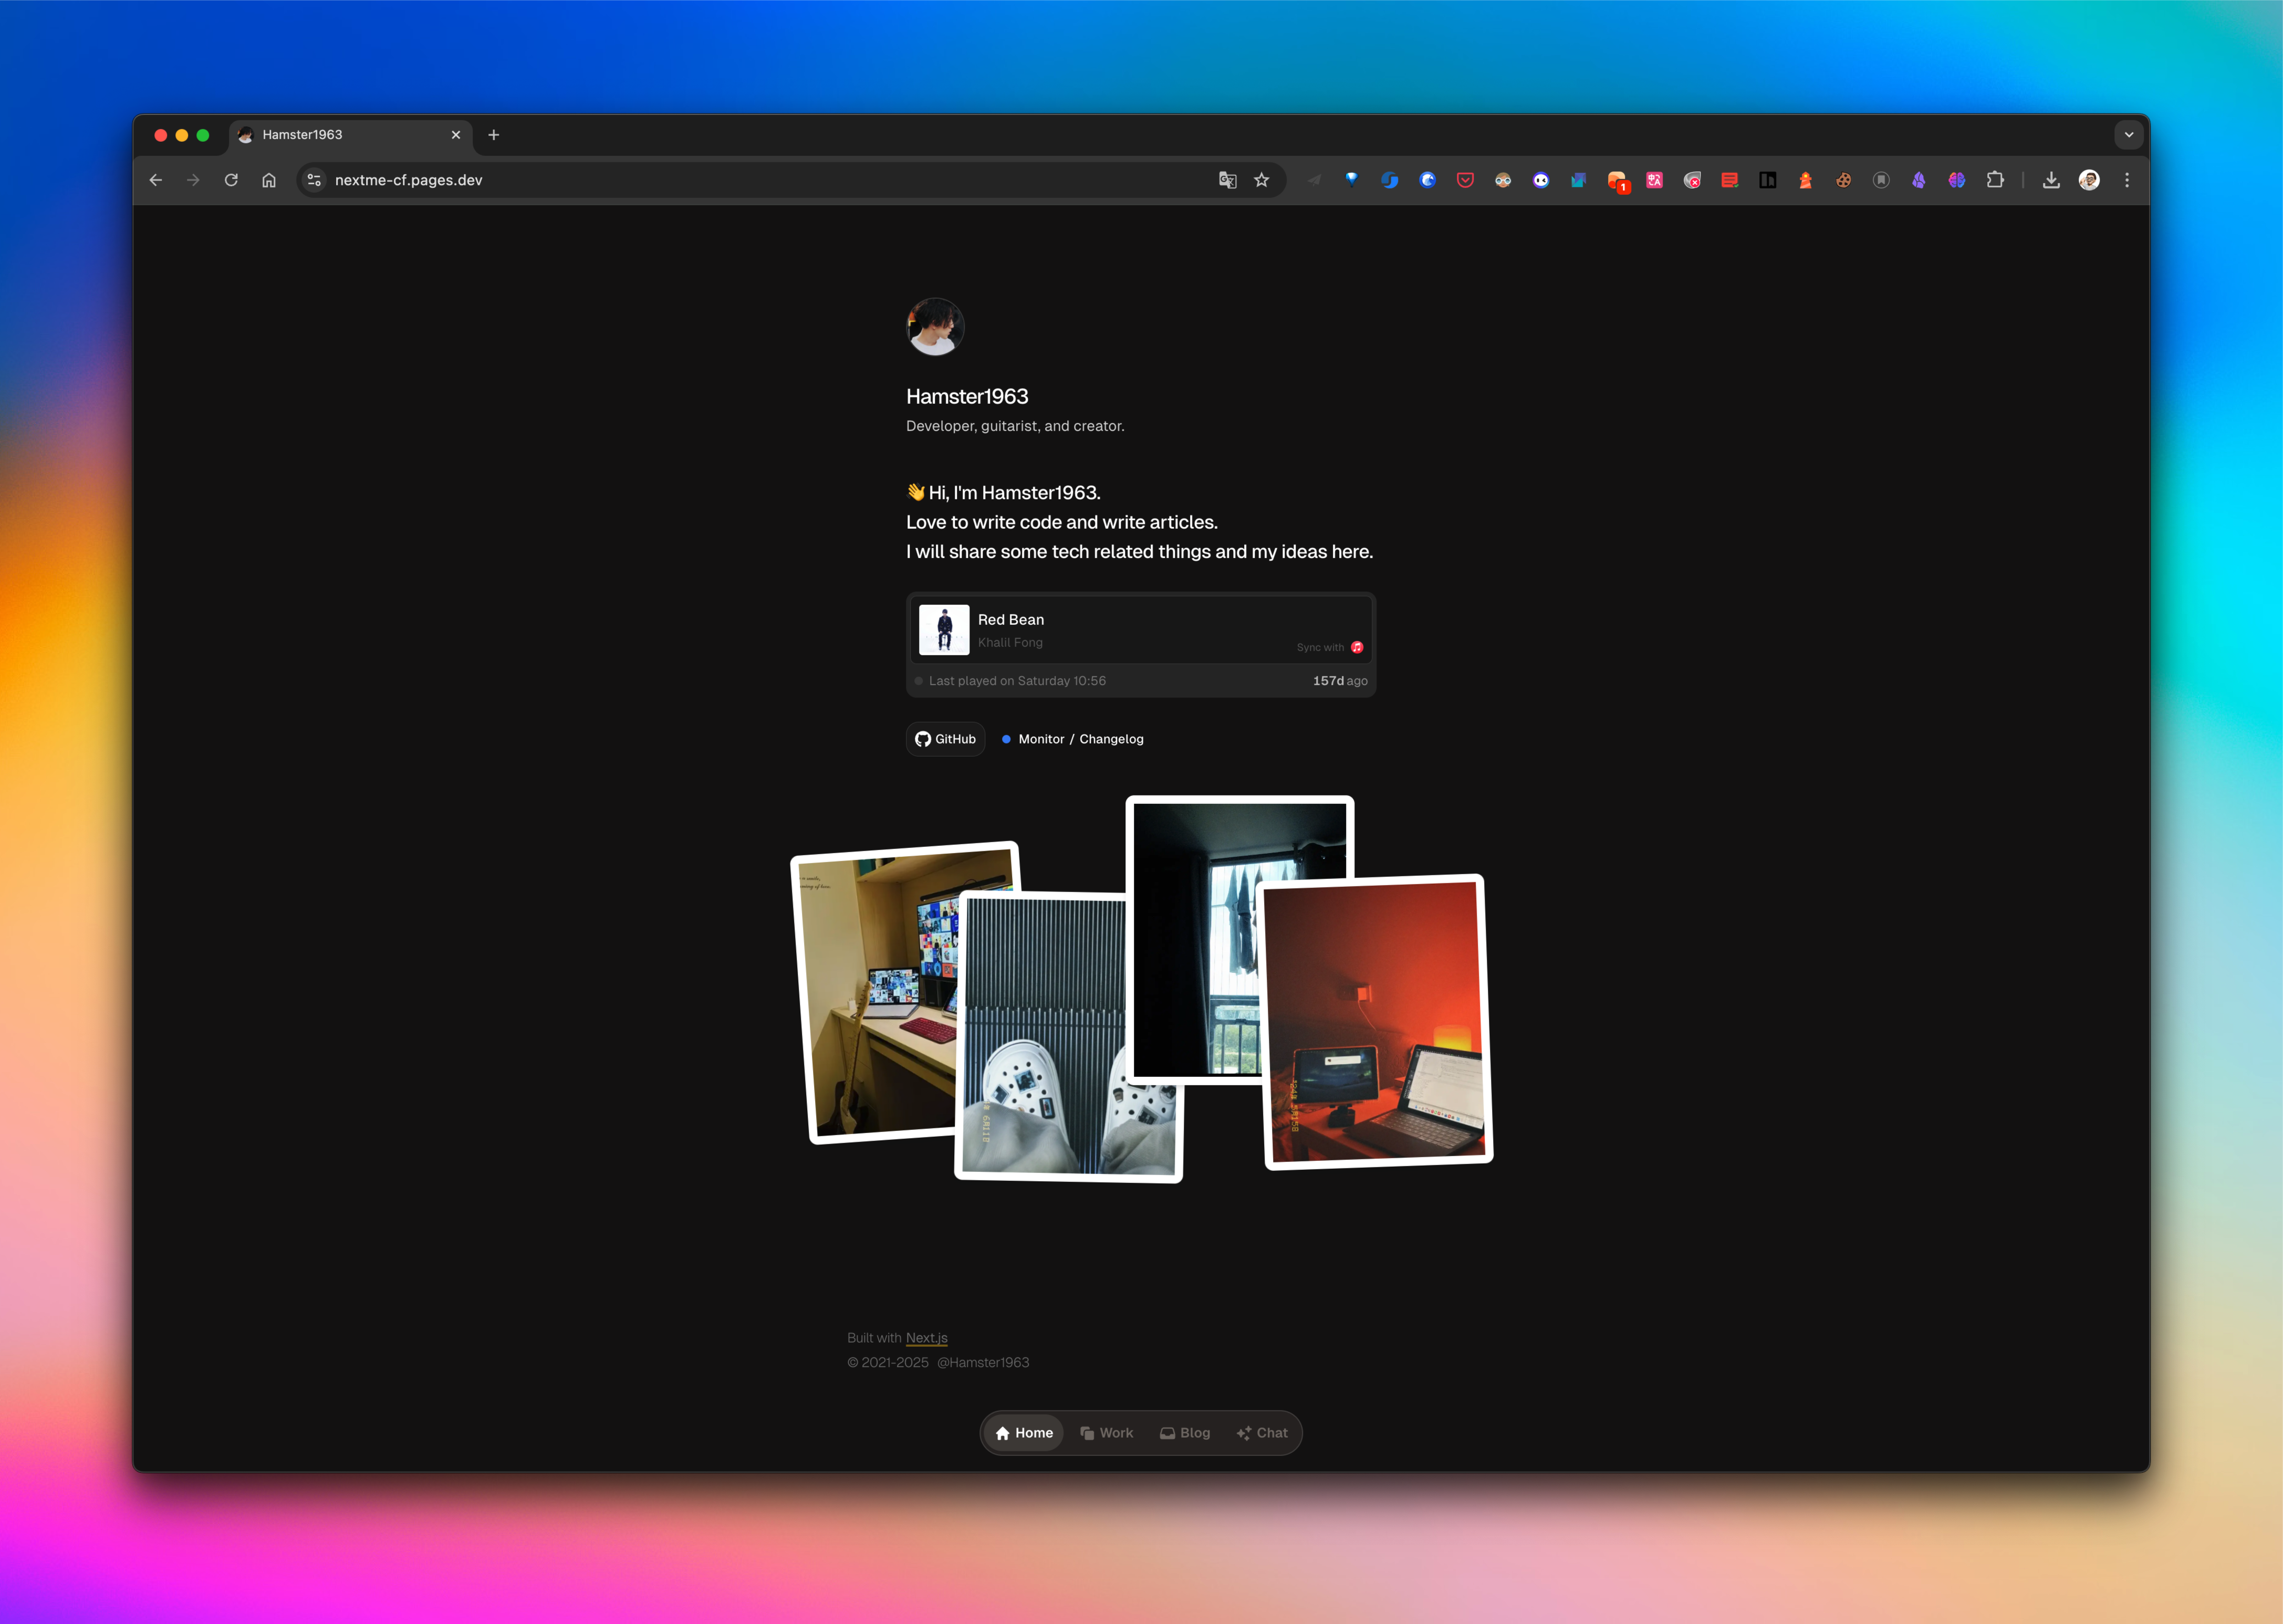Open the downloads icon in toolbar

pyautogui.click(x=2051, y=180)
